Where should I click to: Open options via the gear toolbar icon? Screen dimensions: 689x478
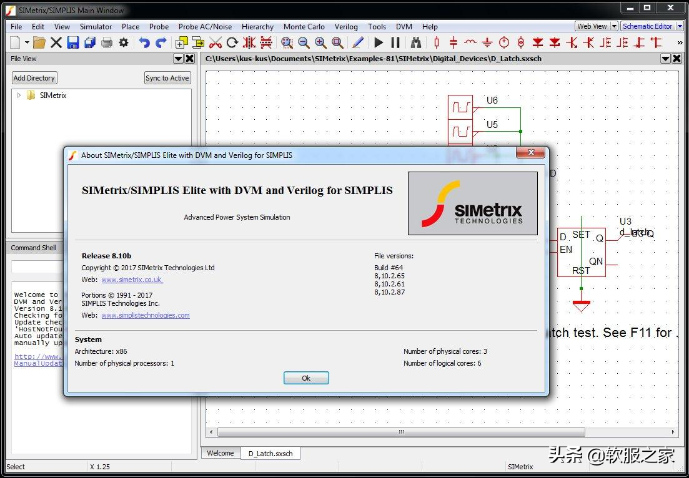pos(124,42)
